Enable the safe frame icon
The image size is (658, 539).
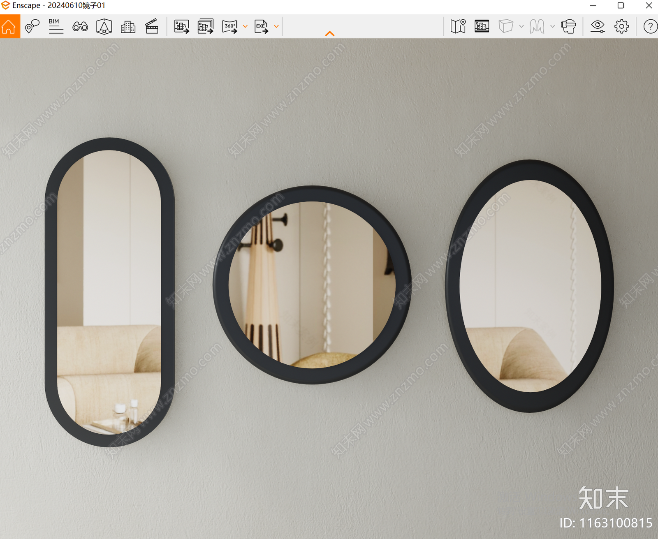[x=104, y=27]
